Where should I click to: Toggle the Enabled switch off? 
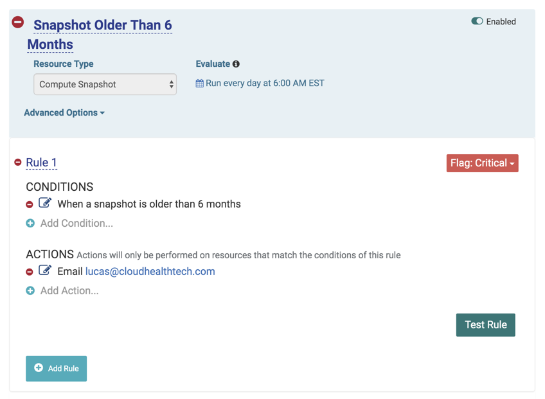[477, 21]
